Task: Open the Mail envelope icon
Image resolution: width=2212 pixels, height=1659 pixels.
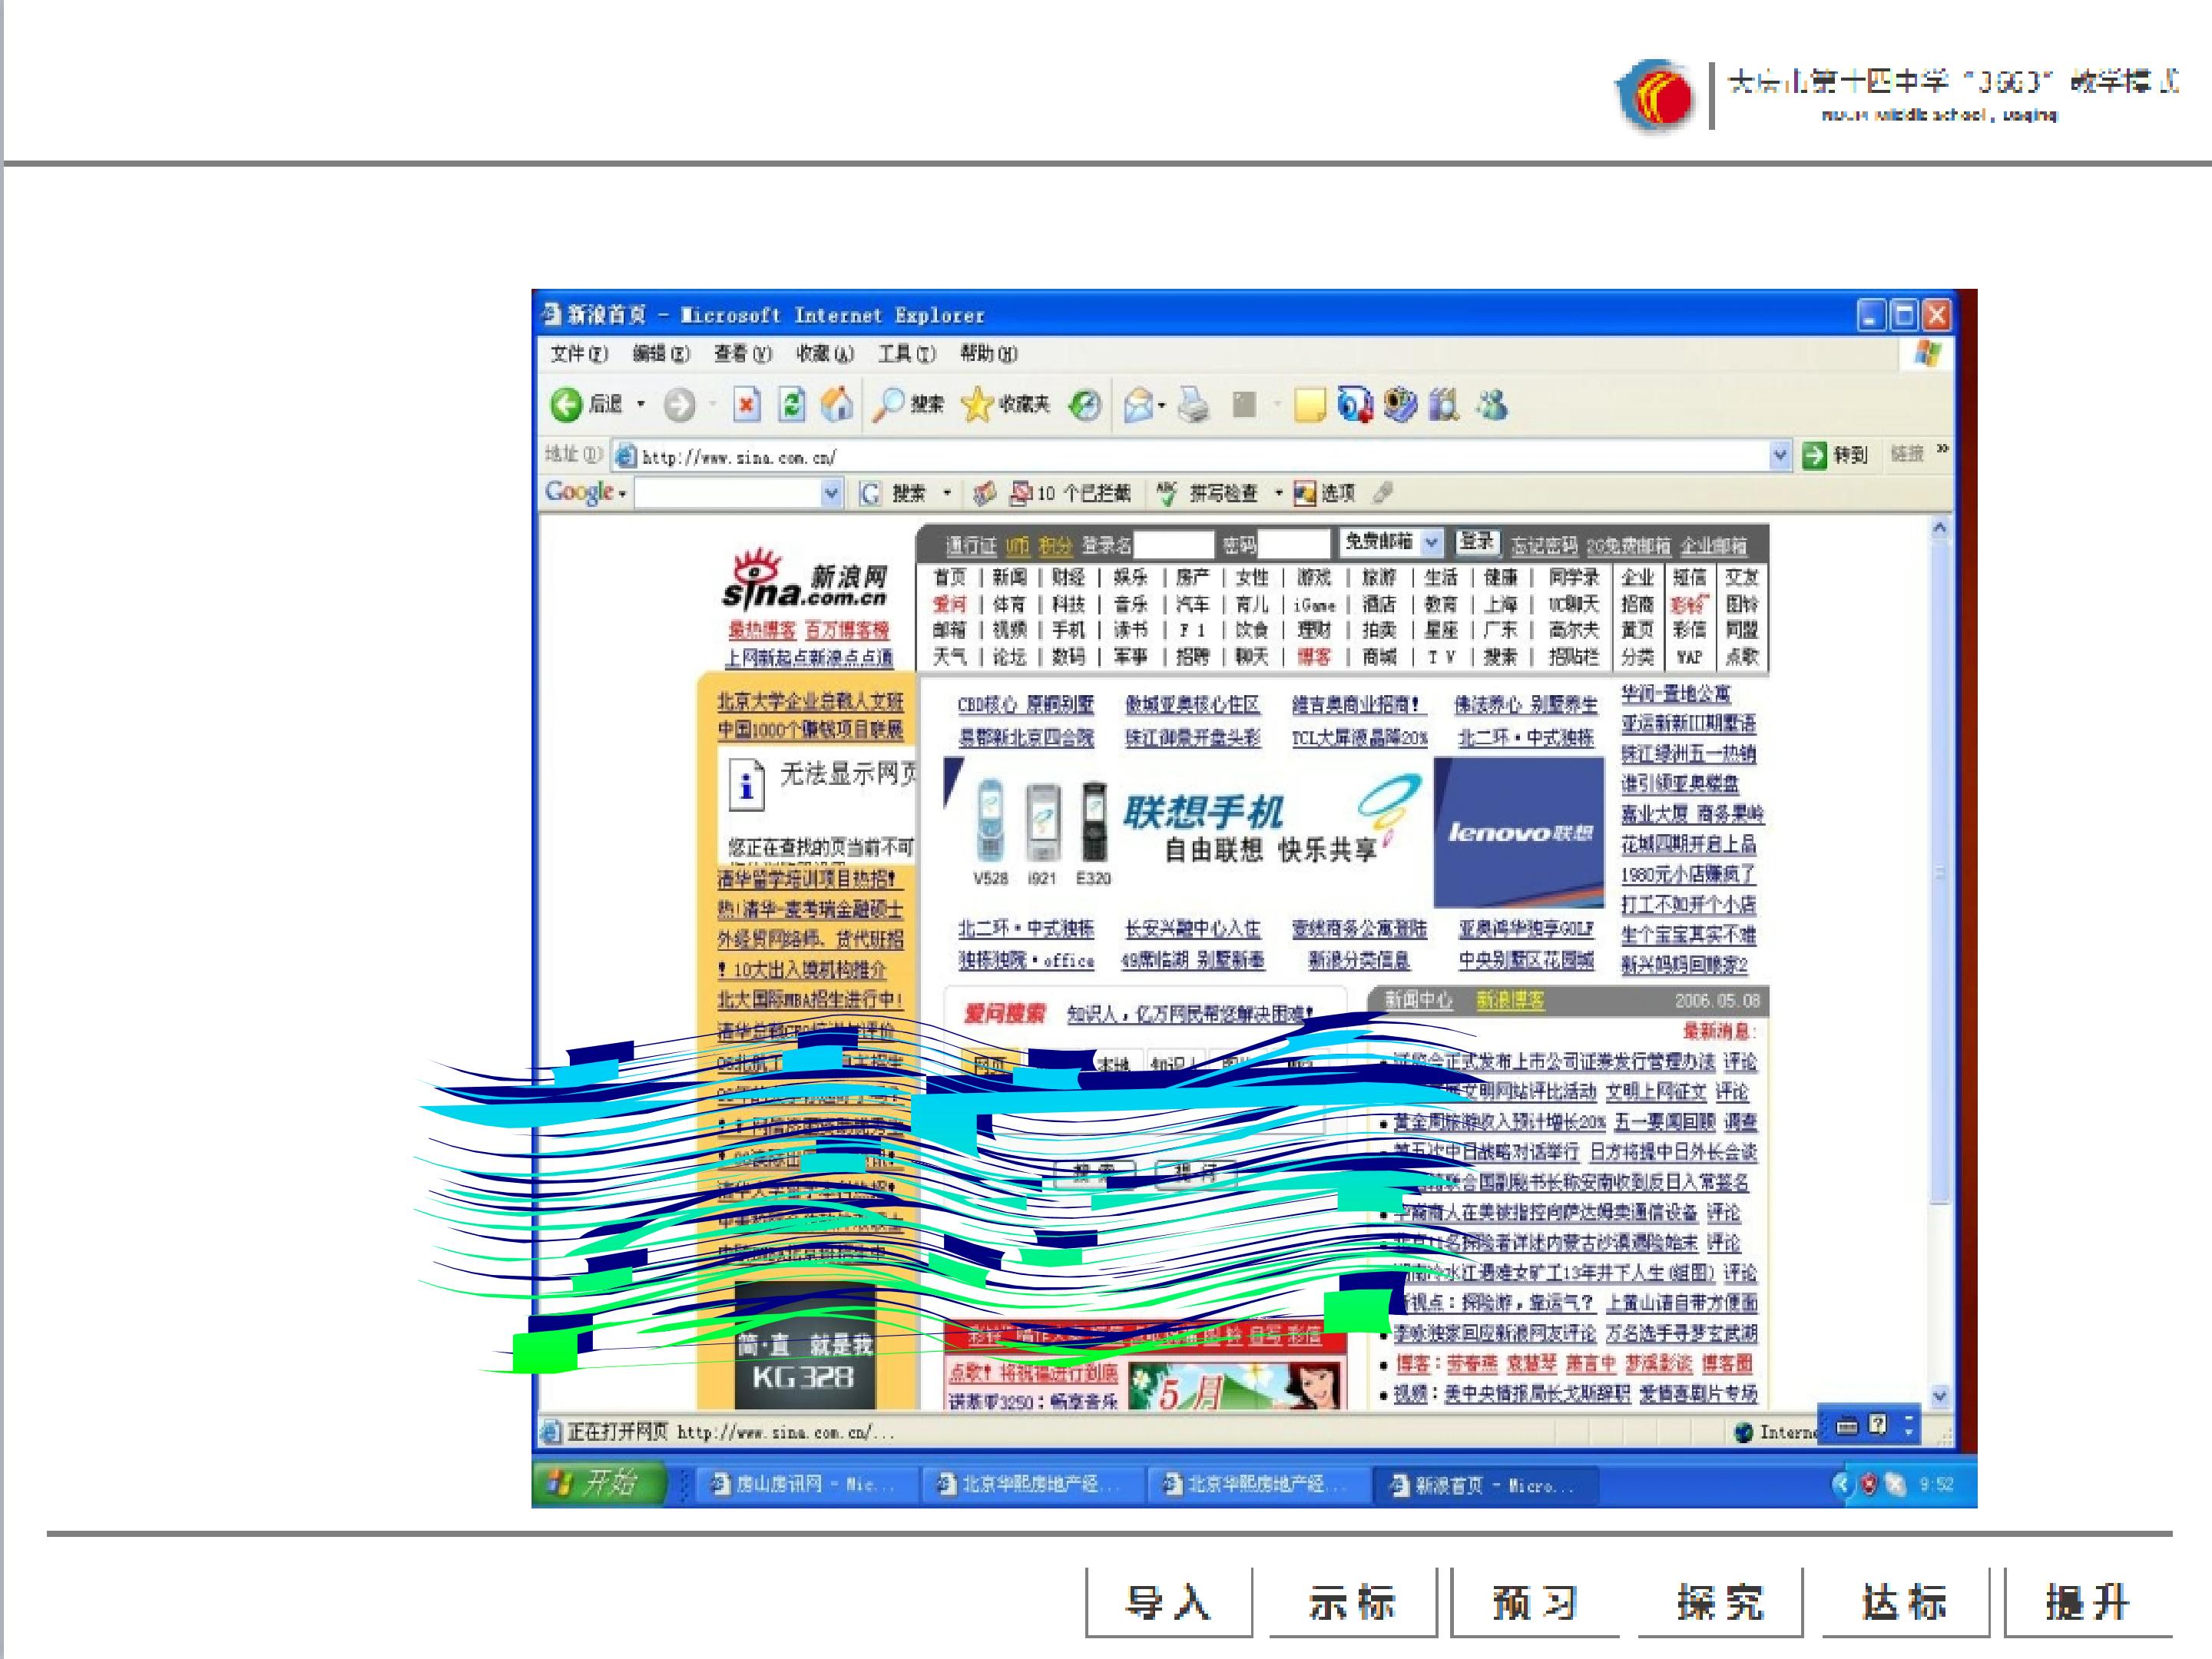Action: [x=1138, y=404]
